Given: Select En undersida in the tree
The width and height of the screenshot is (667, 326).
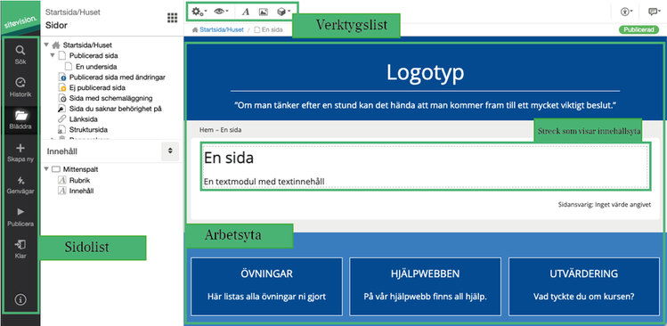Looking at the screenshot, I should click(x=96, y=67).
